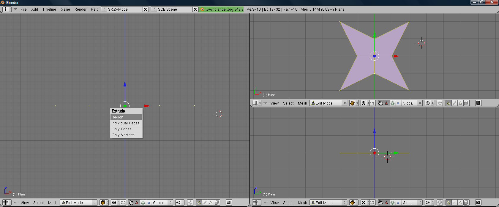Open View menu in top-right viewport
The width and height of the screenshot is (499, 207).
pos(274,103)
